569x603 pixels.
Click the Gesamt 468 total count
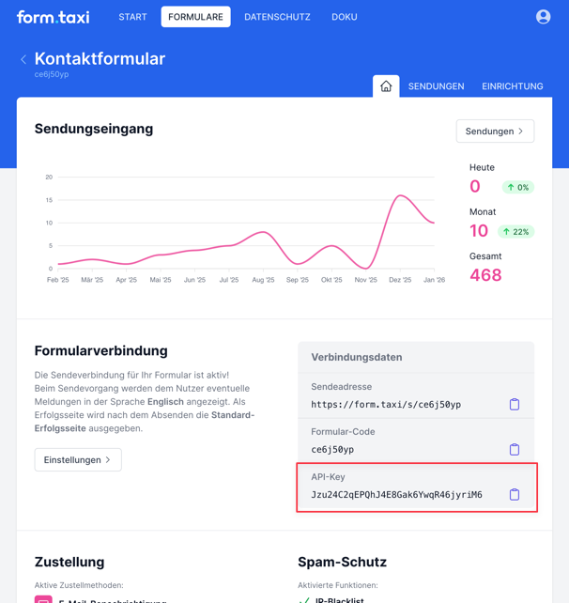coord(485,275)
